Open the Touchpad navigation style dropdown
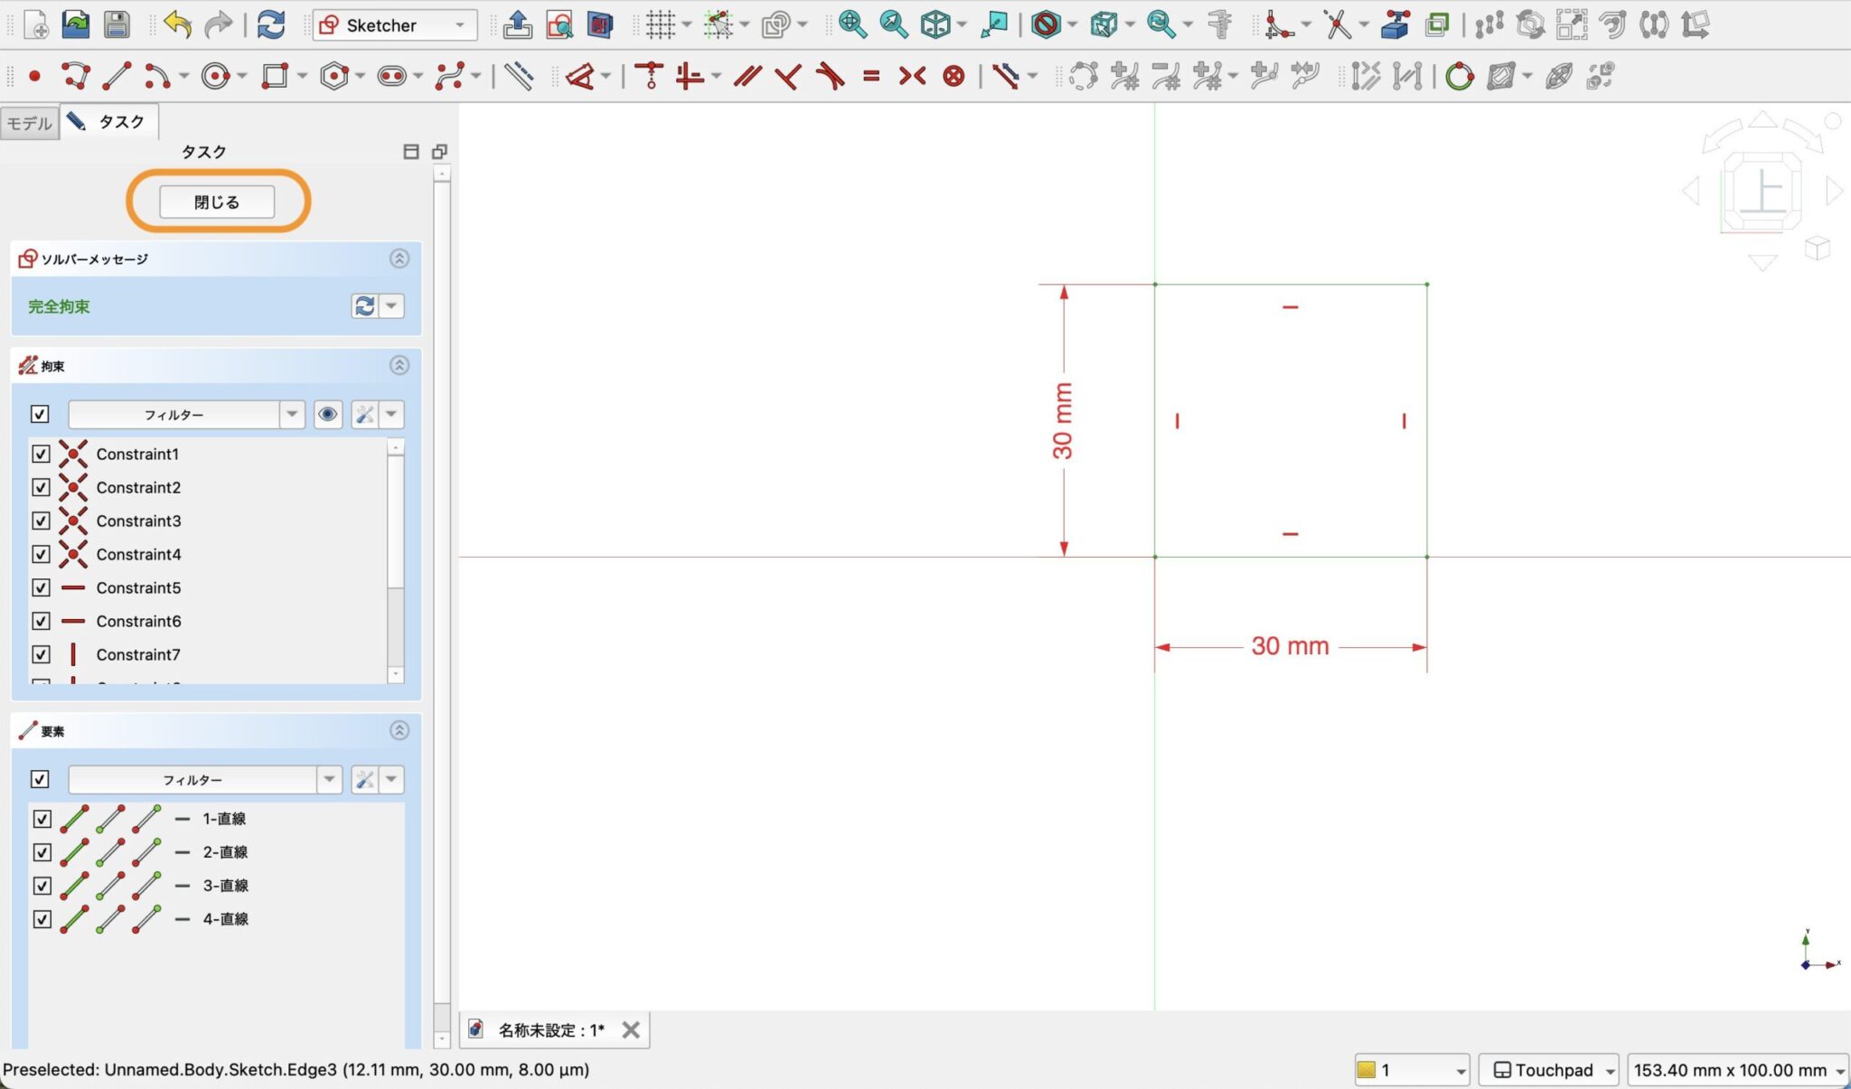Viewport: 1851px width, 1089px height. 1549,1070
